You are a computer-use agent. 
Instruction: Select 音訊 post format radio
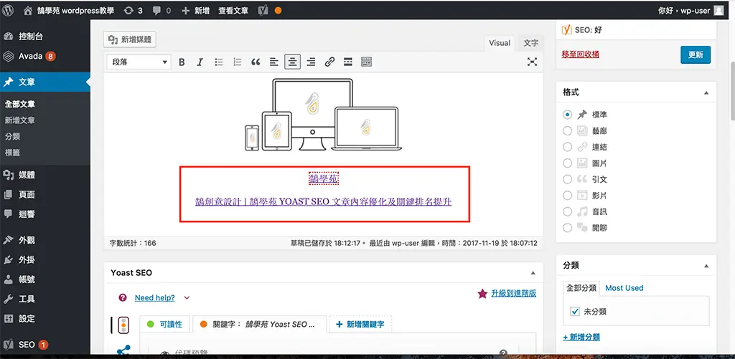coord(567,211)
